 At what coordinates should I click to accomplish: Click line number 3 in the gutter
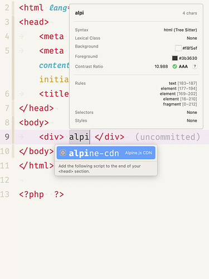[7, 22]
